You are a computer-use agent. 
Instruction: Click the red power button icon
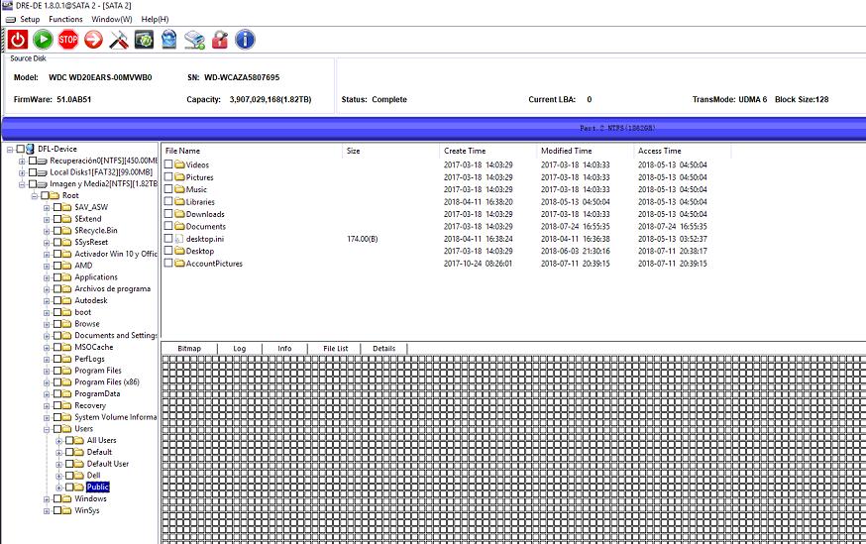click(x=18, y=40)
